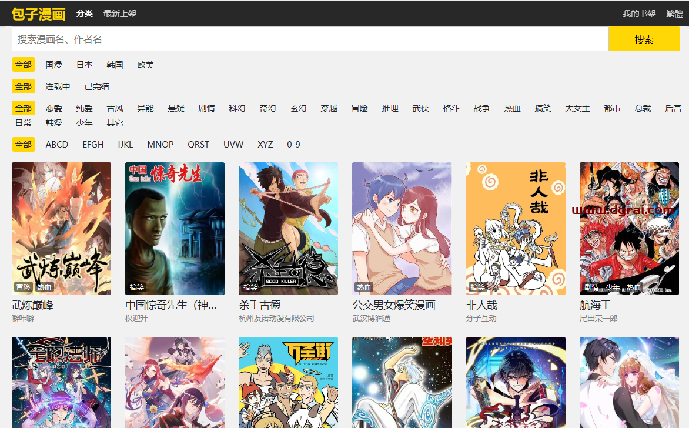Open the 武炼巅峰 cover thumbnail
Screen dimensions: 689x428
point(62,229)
